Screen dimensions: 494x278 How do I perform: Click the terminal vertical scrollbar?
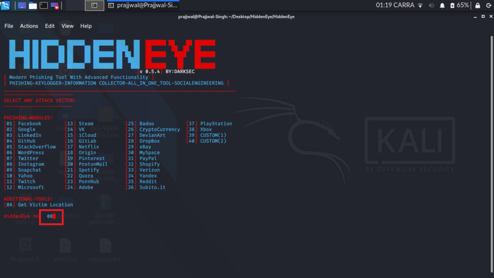492,154
